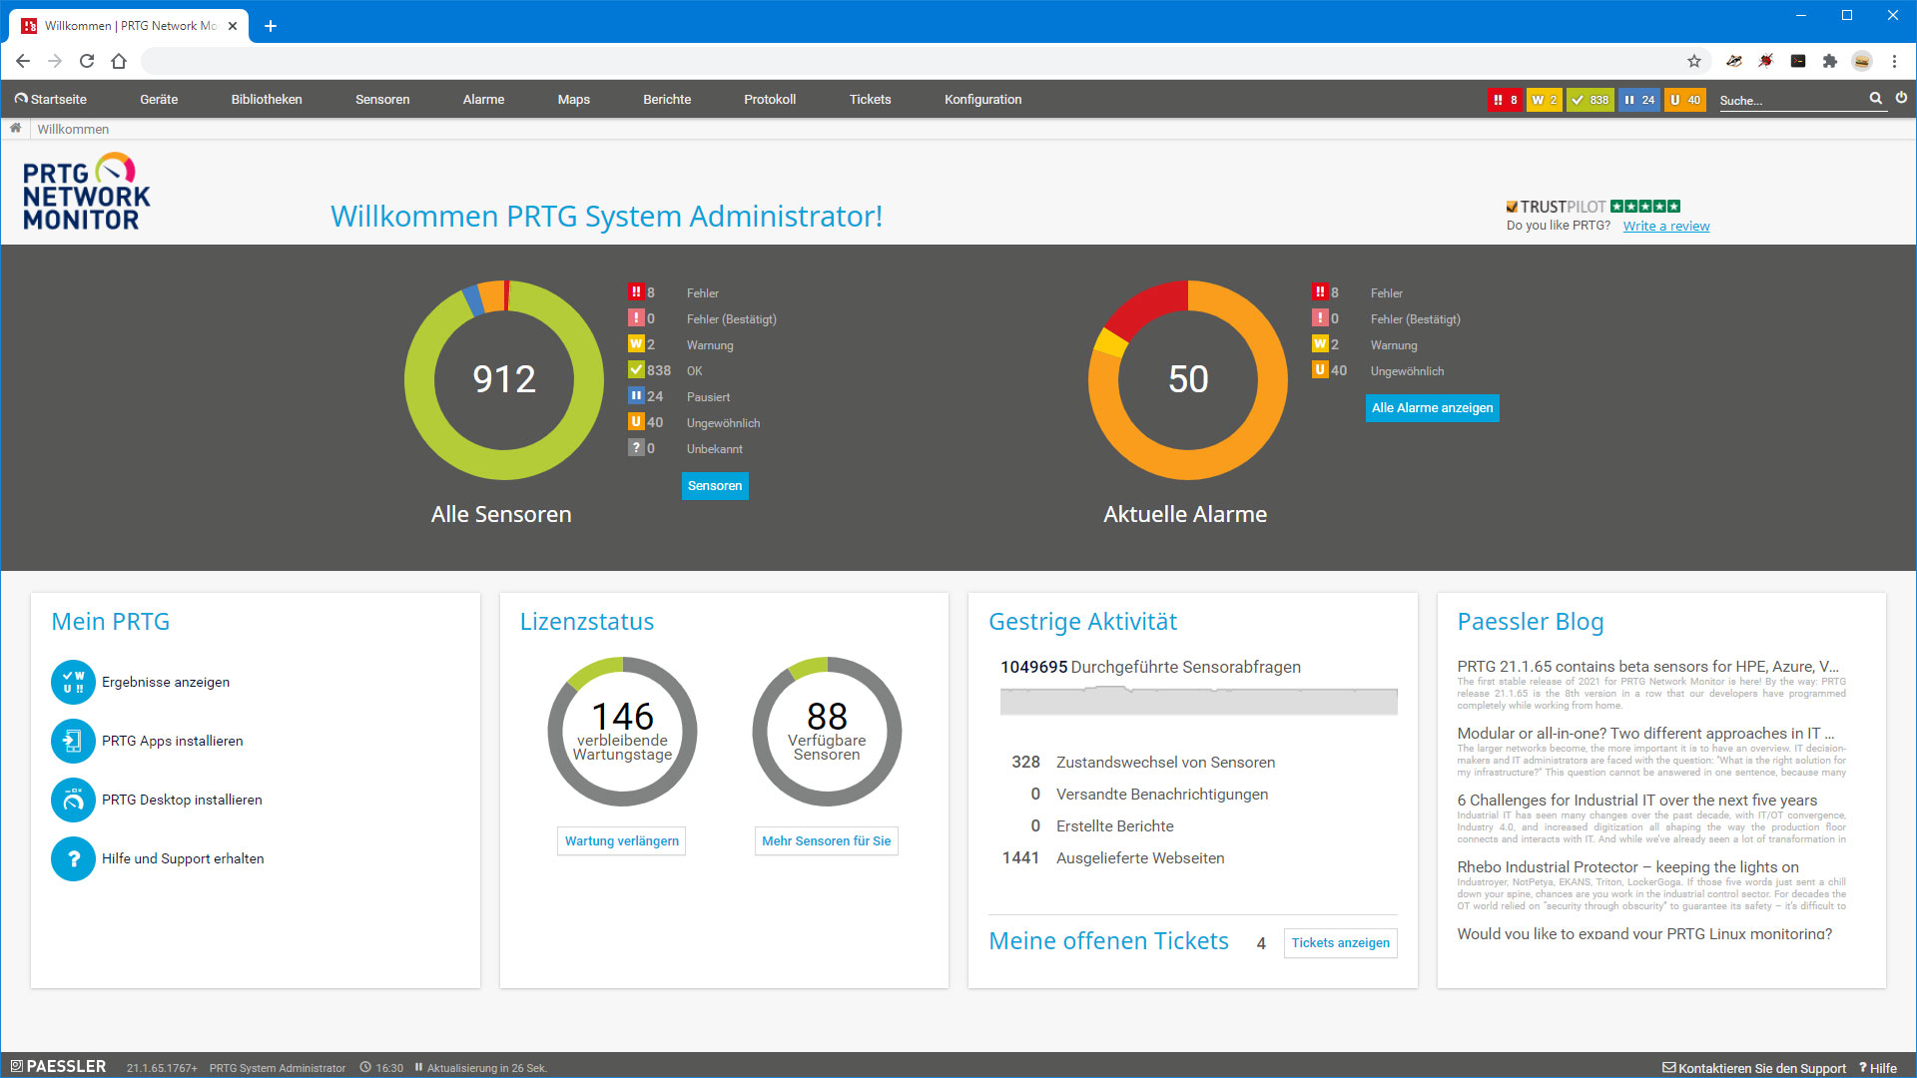Open the Tickets menu

click(x=870, y=100)
